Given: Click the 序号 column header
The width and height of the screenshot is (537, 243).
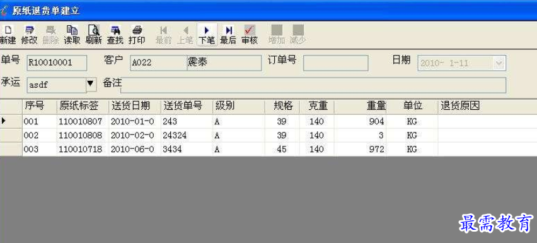Looking at the screenshot, I should [40, 106].
